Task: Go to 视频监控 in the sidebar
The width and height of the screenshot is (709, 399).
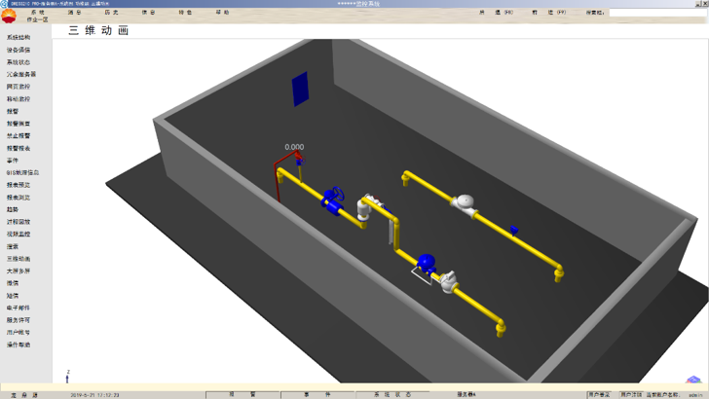Action: tap(19, 235)
